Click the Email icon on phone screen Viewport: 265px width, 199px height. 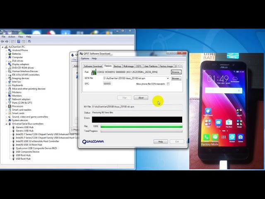pyautogui.click(x=218, y=123)
